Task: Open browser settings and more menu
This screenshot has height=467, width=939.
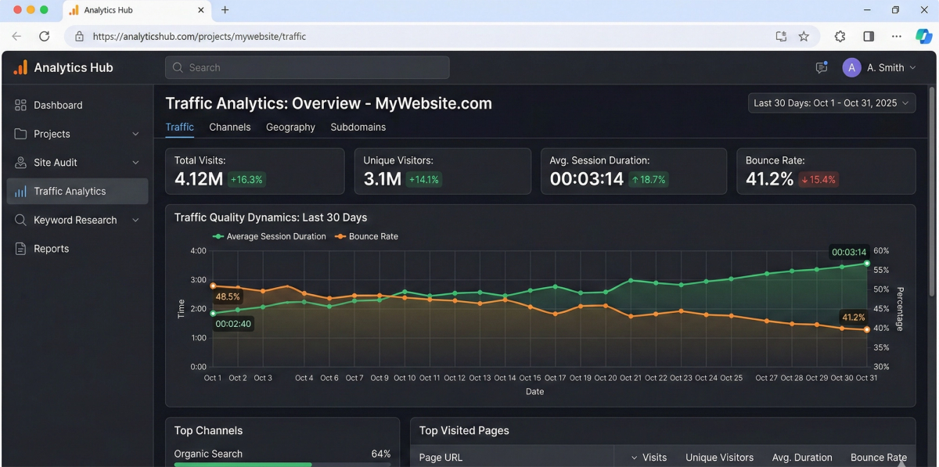Action: tap(897, 36)
